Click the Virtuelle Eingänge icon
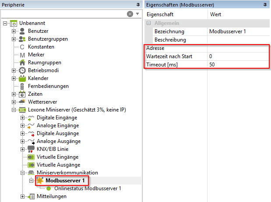 click(x=31, y=157)
